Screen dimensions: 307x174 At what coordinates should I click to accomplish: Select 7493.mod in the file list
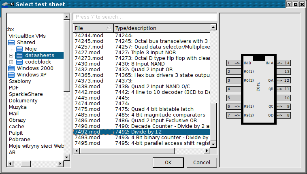pyautogui.click(x=87, y=138)
